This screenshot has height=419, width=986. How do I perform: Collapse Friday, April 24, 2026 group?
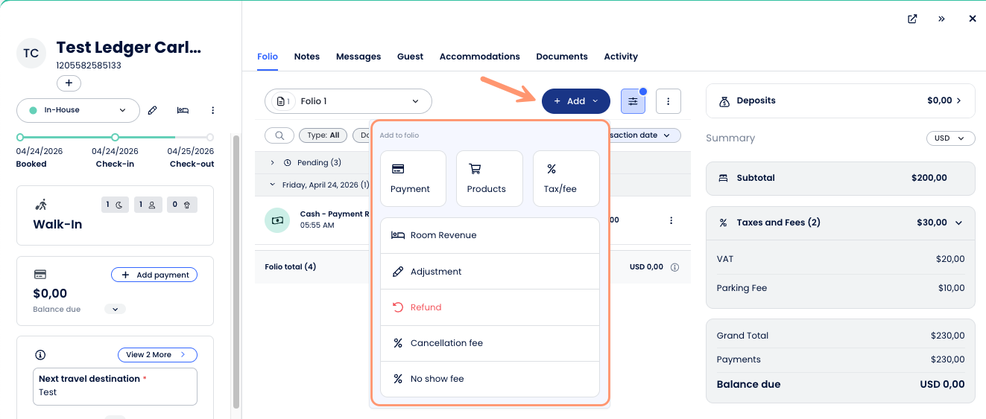coord(273,185)
